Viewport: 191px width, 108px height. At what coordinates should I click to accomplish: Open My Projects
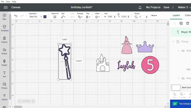[153, 7]
